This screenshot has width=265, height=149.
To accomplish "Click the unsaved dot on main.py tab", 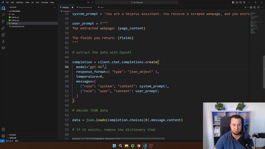I will (x=72, y=7).
